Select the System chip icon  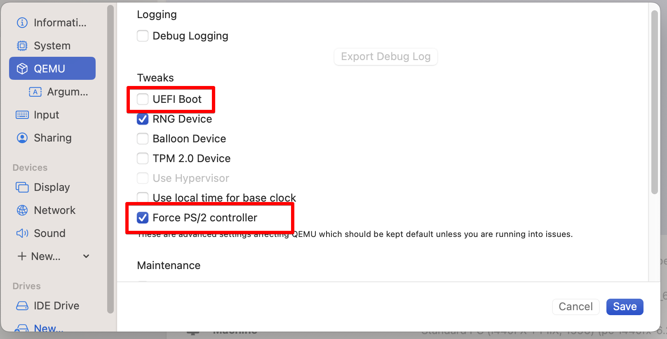pyautogui.click(x=22, y=46)
